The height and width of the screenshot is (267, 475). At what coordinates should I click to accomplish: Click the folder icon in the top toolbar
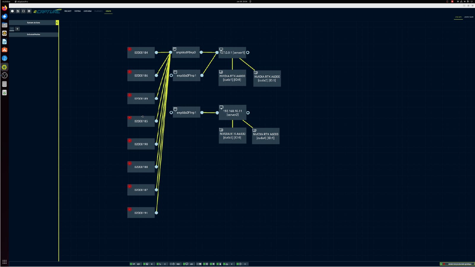[x=23, y=11]
